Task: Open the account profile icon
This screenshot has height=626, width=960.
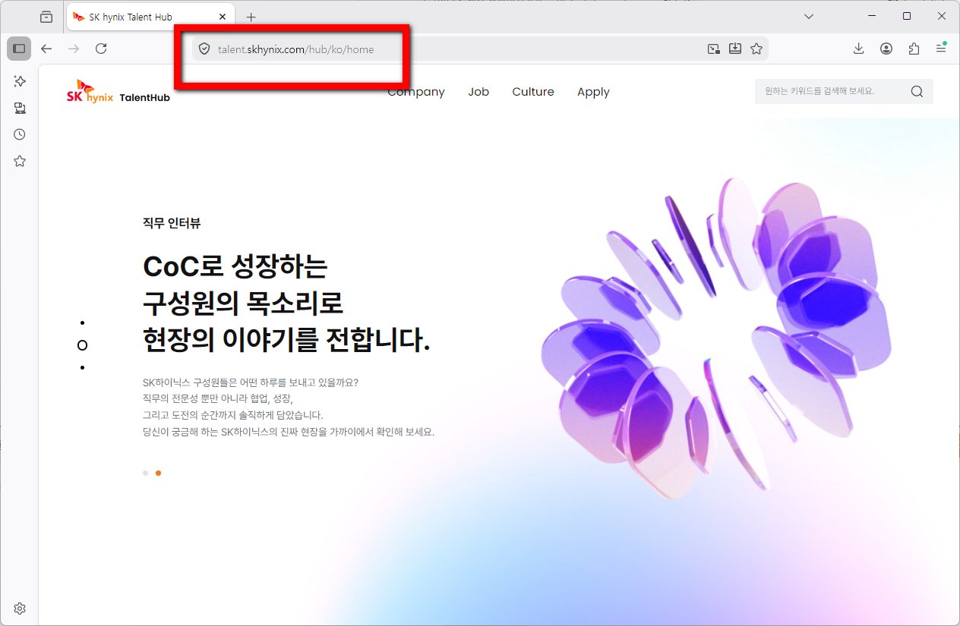Action: [x=886, y=49]
